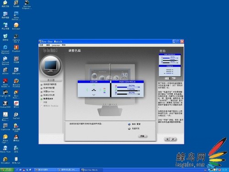Select the first step in sidebar list
The width and height of the screenshot is (229, 172).
(49, 84)
